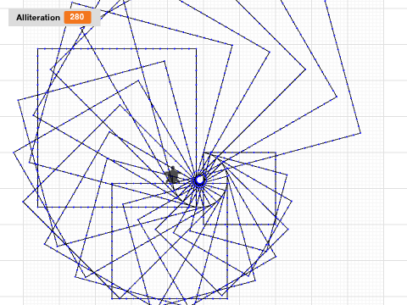This screenshot has width=407, height=305.
Task: Click the white circle at the spiral center
Action: click(x=199, y=180)
